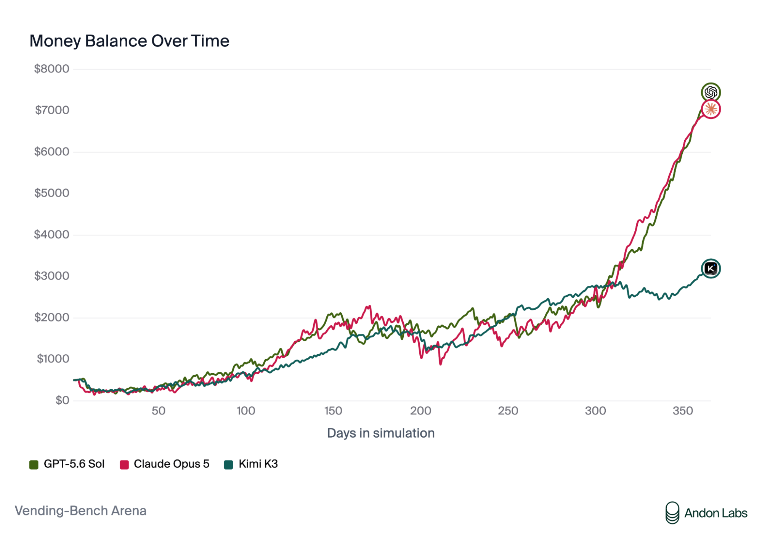Click the Andon Labs coin-stack logo
Image resolution: width=762 pixels, height=539 pixels.
[x=672, y=513]
